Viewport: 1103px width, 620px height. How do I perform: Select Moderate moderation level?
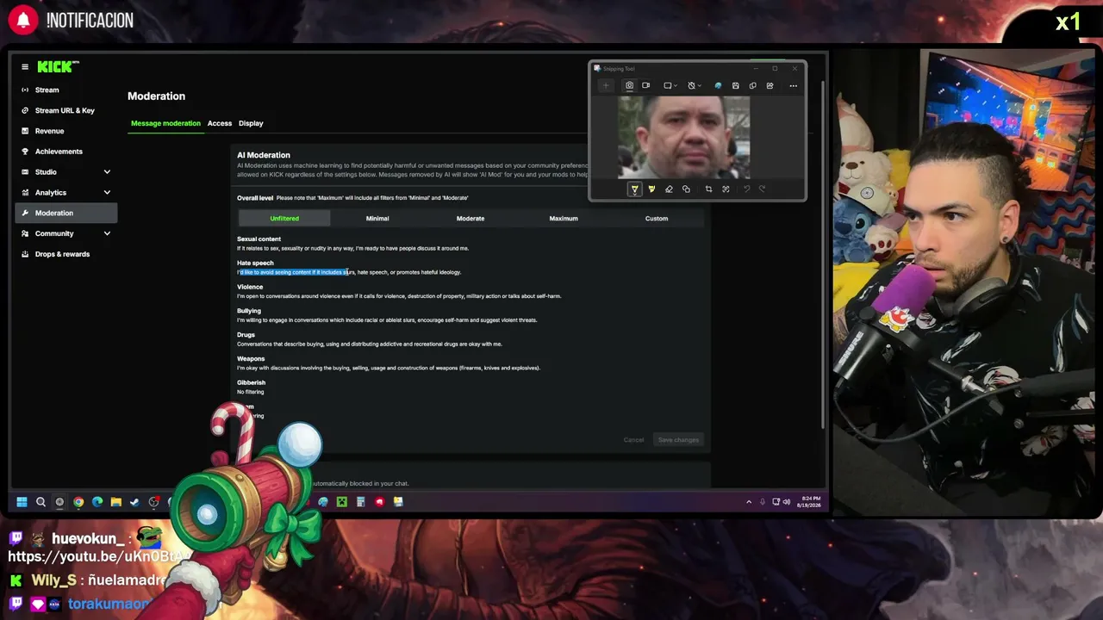click(x=470, y=219)
